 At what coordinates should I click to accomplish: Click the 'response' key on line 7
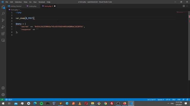click(26, 29)
